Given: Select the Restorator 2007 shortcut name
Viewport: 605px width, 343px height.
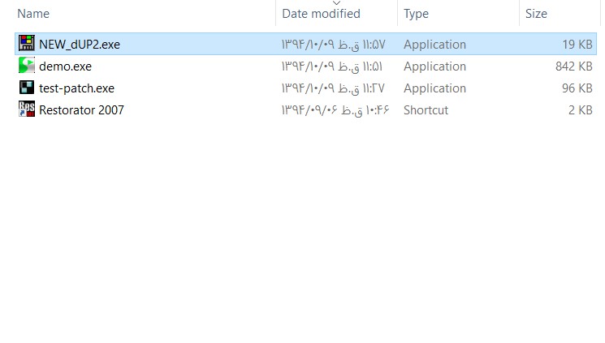Looking at the screenshot, I should [81, 110].
